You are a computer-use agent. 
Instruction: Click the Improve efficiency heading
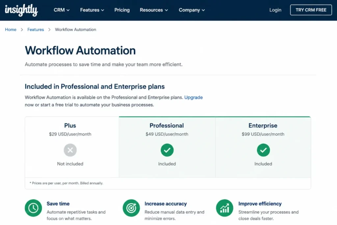pyautogui.click(x=260, y=204)
